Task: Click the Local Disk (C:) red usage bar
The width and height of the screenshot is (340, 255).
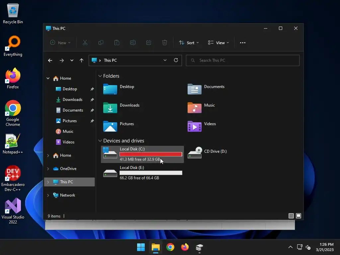Action: [151, 154]
